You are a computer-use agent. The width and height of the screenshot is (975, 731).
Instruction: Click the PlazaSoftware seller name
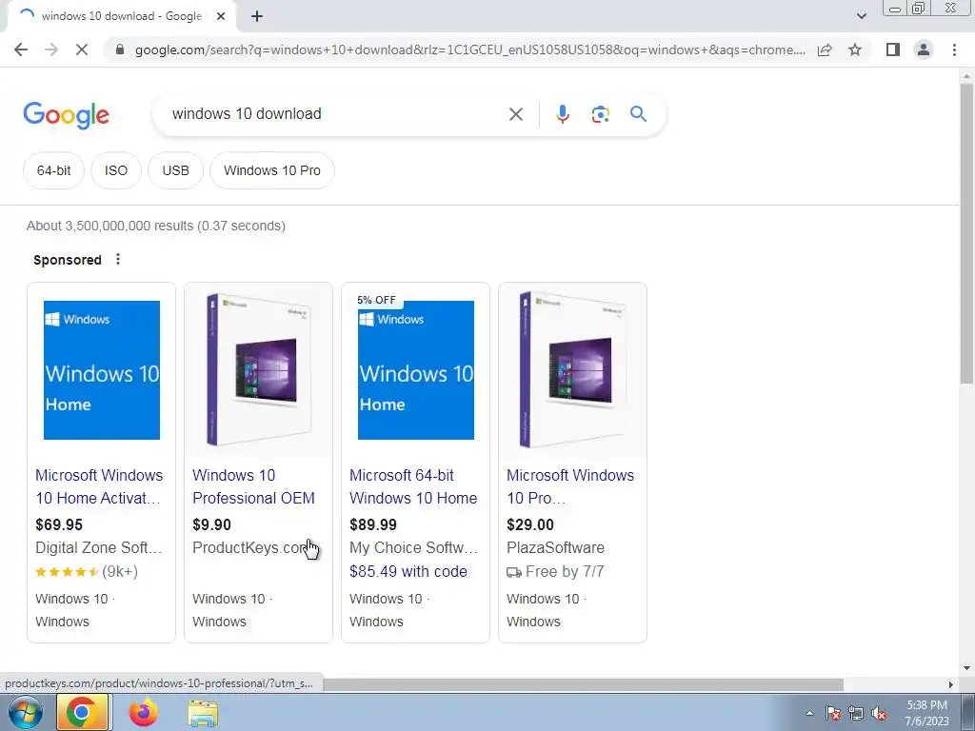[555, 547]
